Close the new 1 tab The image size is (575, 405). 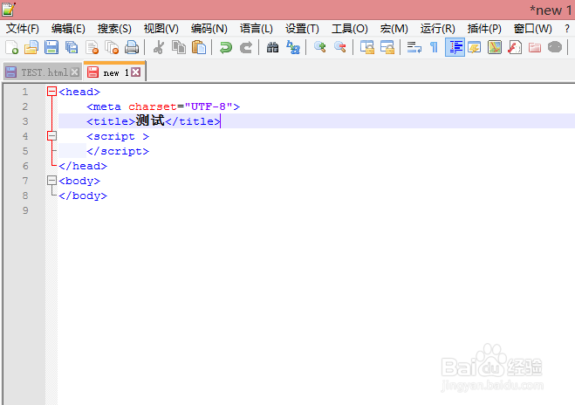[x=136, y=72]
